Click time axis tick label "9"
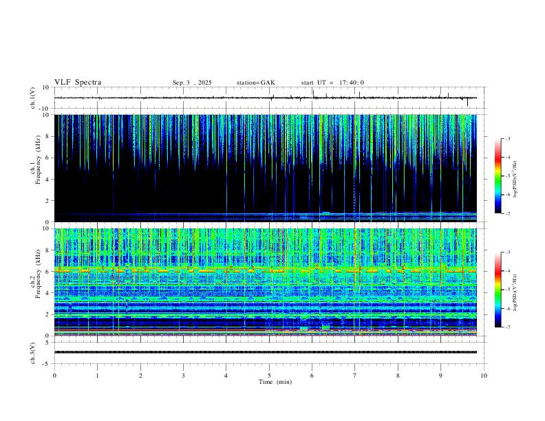Viewport: 545px width, 421px height. pyautogui.click(x=440, y=376)
